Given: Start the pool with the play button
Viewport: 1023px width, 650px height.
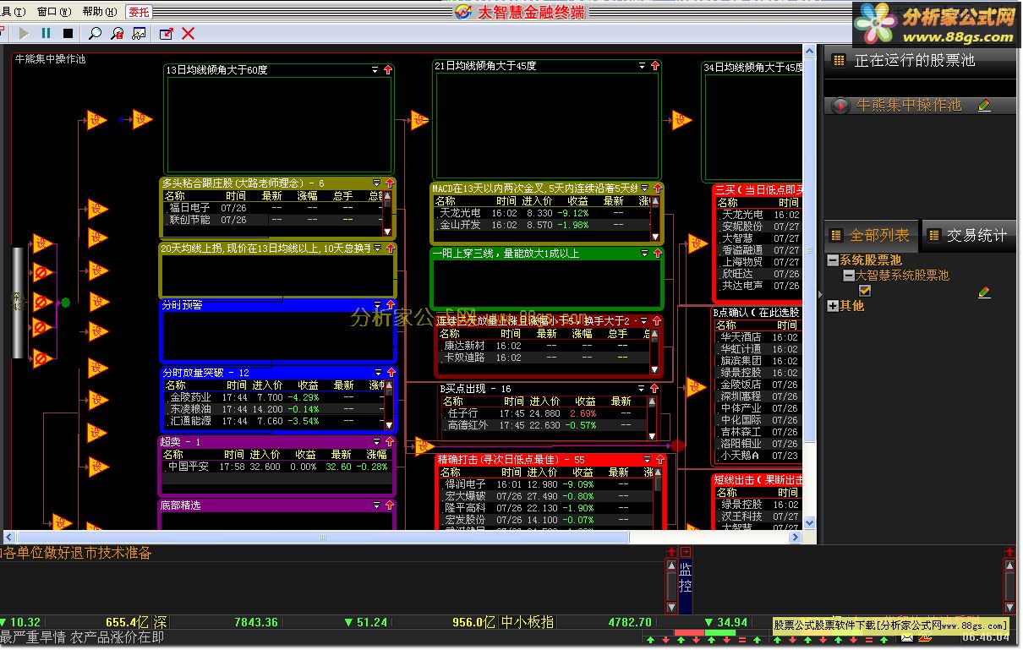Looking at the screenshot, I should 24,34.
